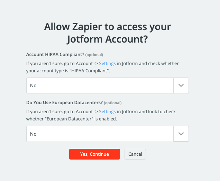
Task: Open the Account HIPAA Compliant dropdown arrow
Action: pyautogui.click(x=181, y=85)
